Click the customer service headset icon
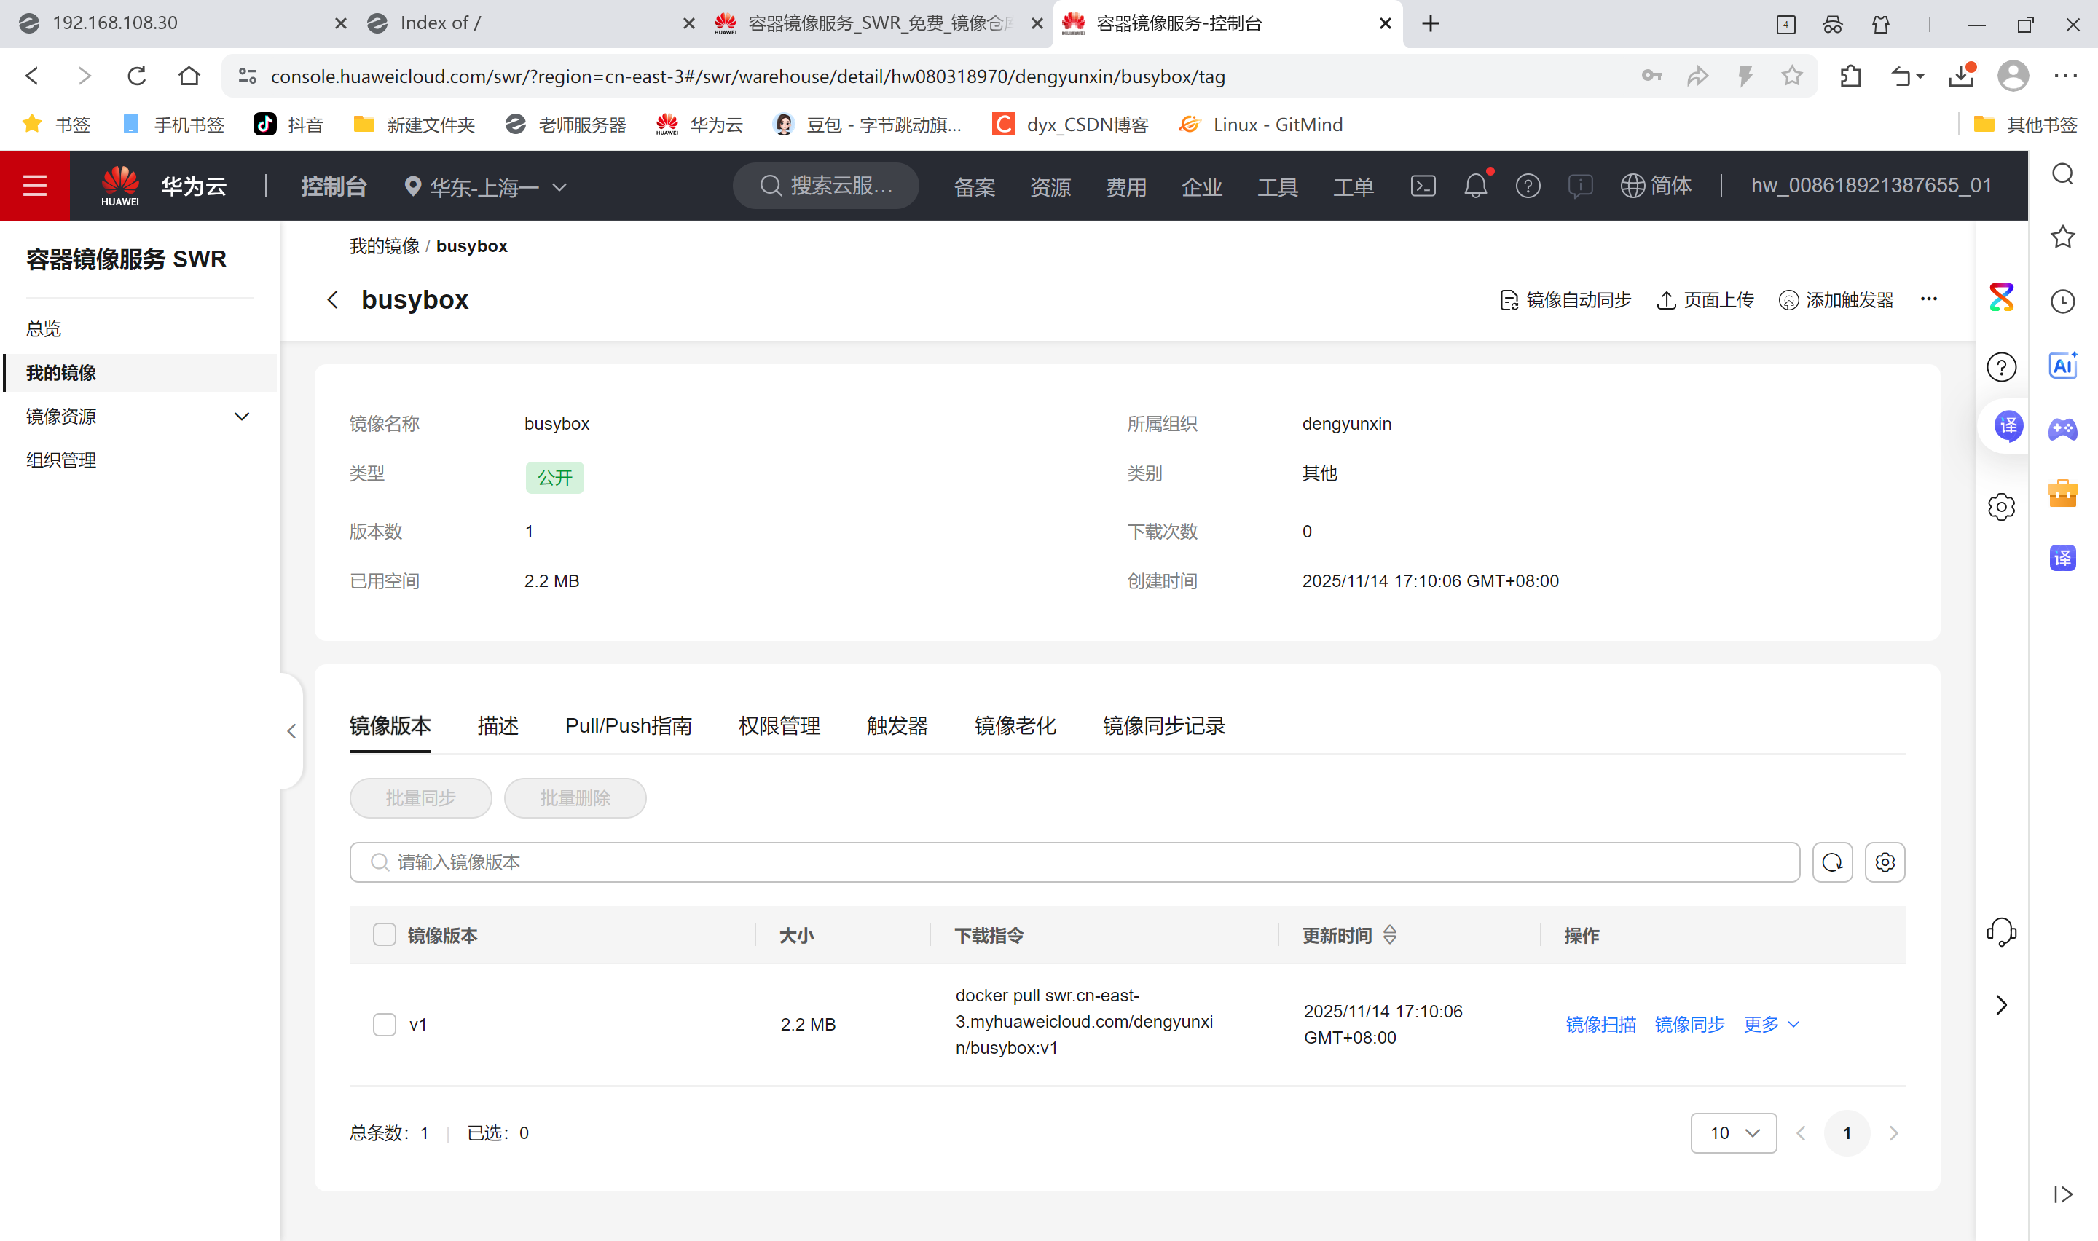Screen dimensions: 2098x1241 pyautogui.click(x=2001, y=931)
